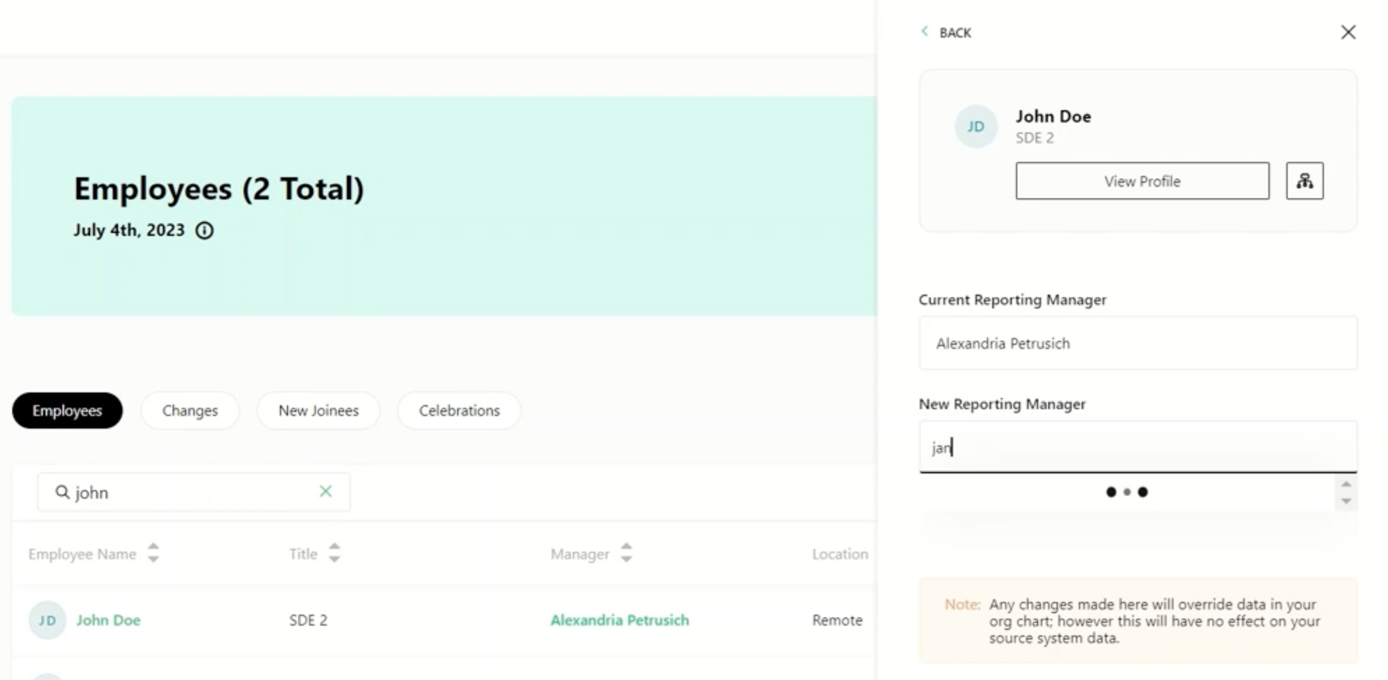This screenshot has width=1388, height=680.
Task: Open the New Joinees tab
Action: click(x=319, y=410)
